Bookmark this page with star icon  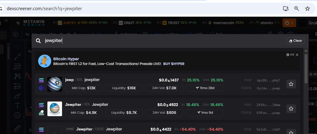pyautogui.click(x=307, y=8)
